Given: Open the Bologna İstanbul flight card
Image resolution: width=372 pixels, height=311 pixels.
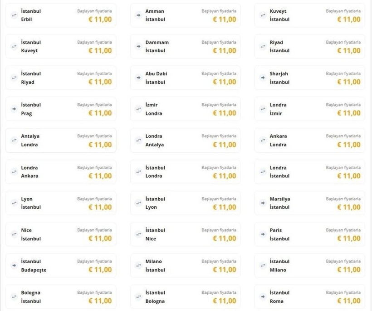Looking at the screenshot, I should [x=61, y=297].
